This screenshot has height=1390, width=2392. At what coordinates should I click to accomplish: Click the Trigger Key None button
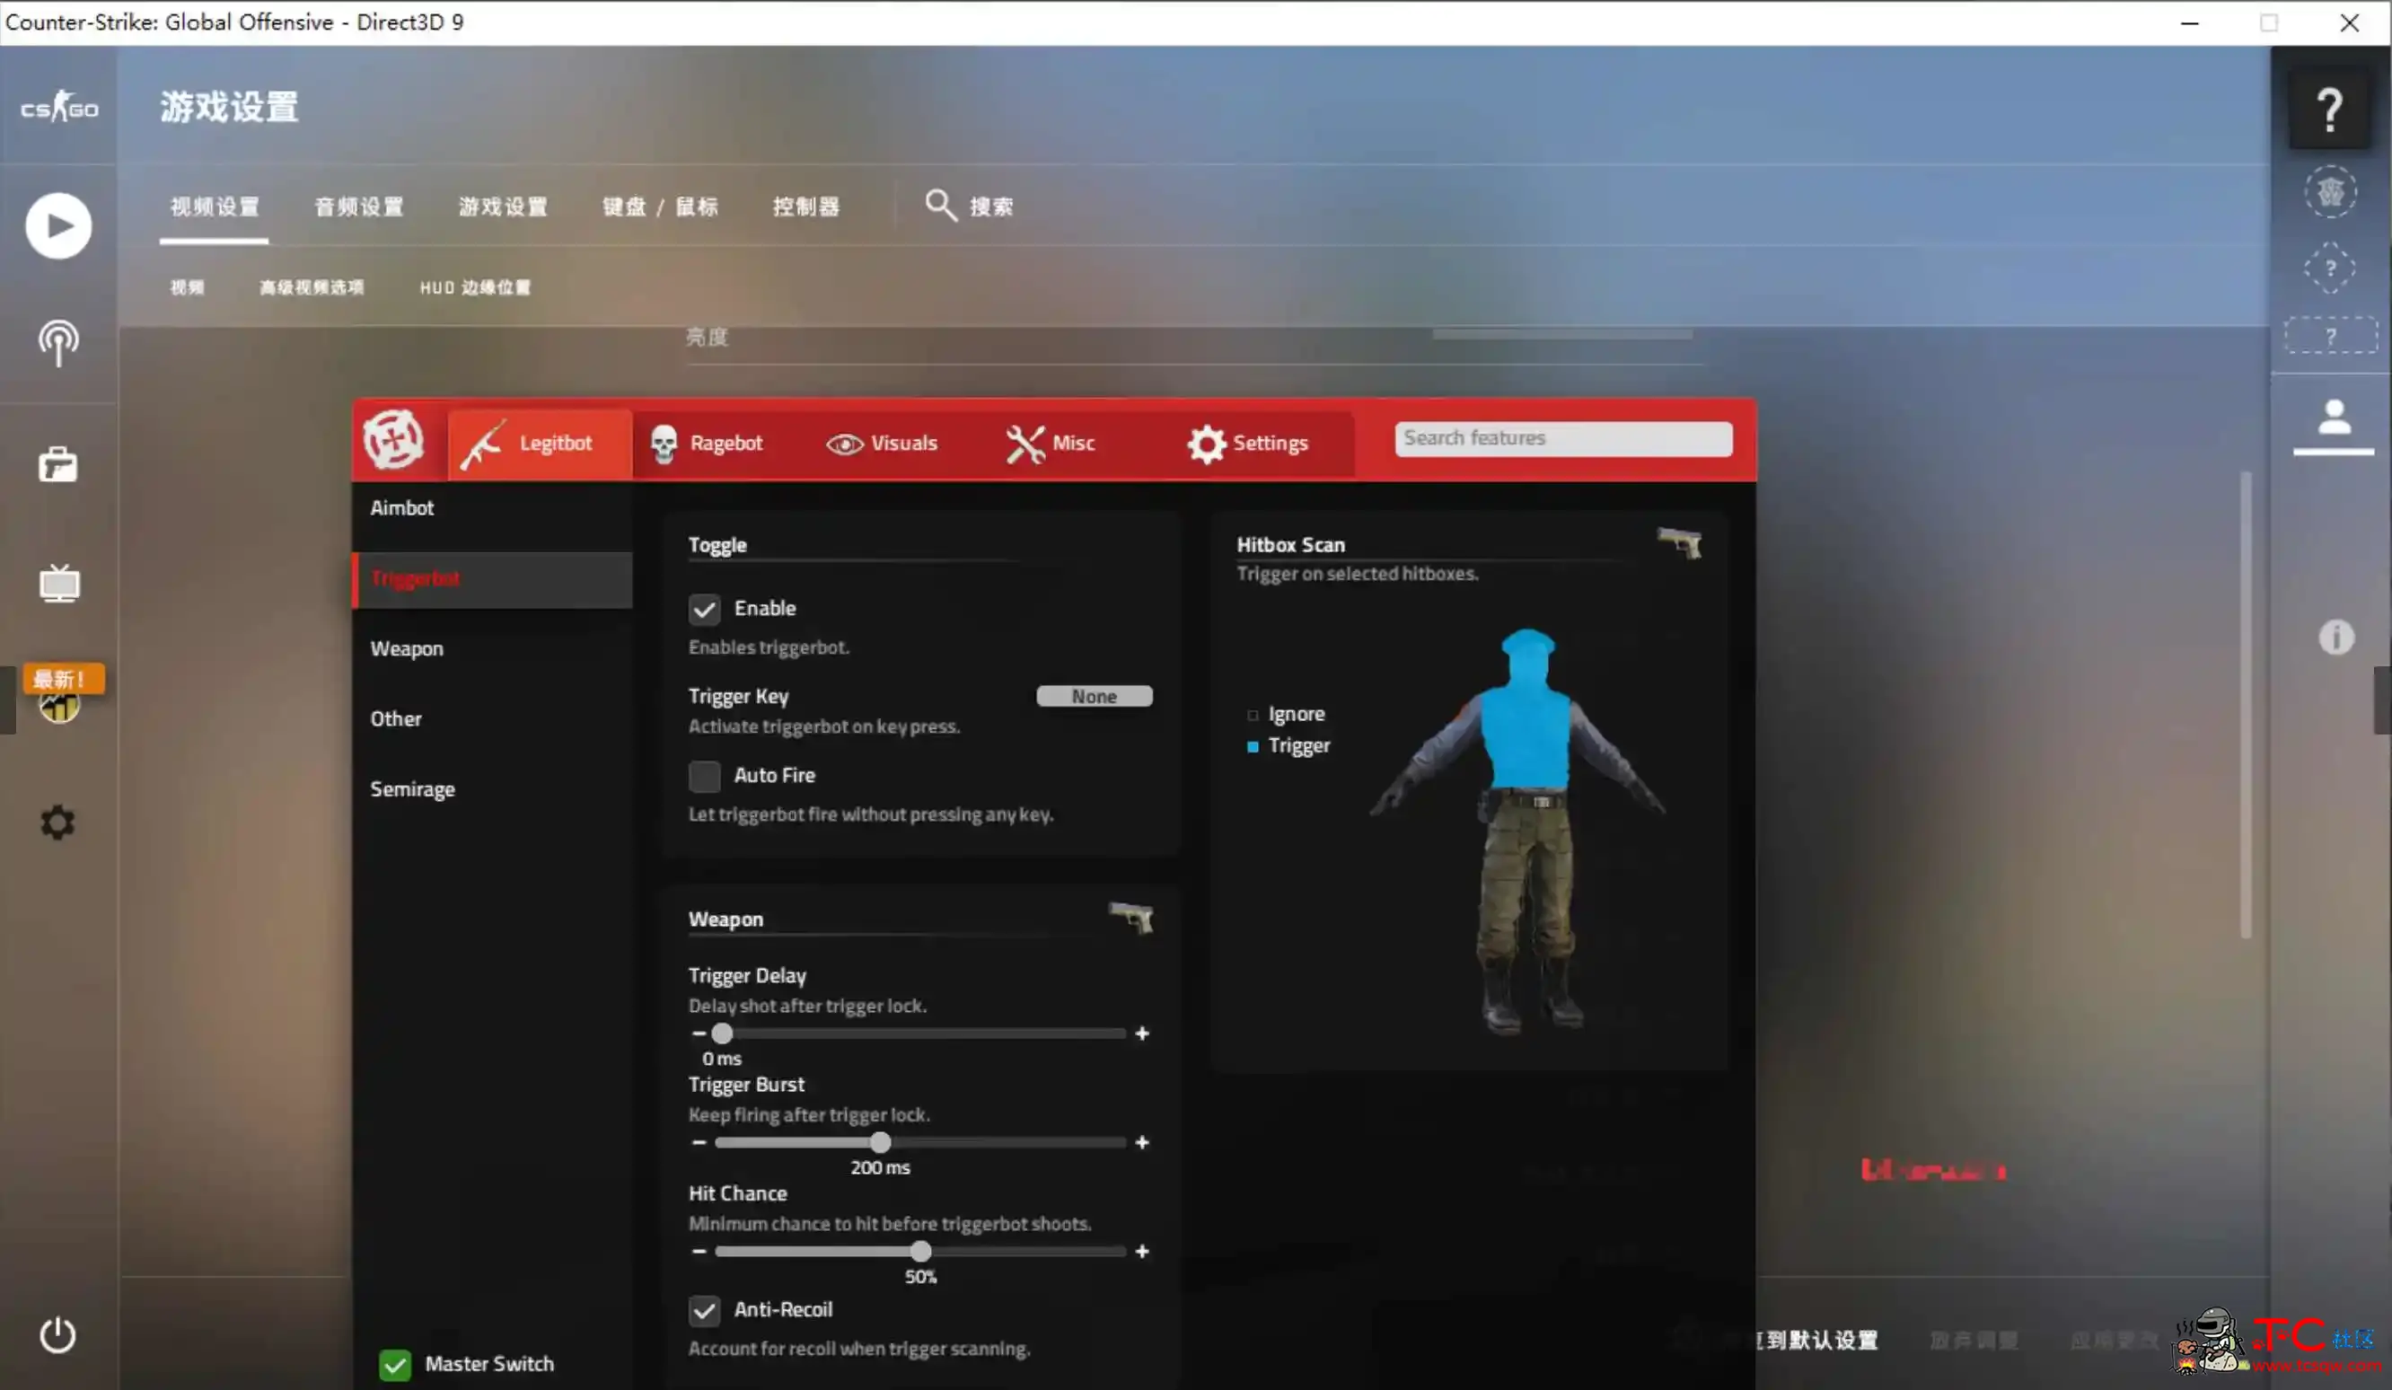click(1094, 695)
